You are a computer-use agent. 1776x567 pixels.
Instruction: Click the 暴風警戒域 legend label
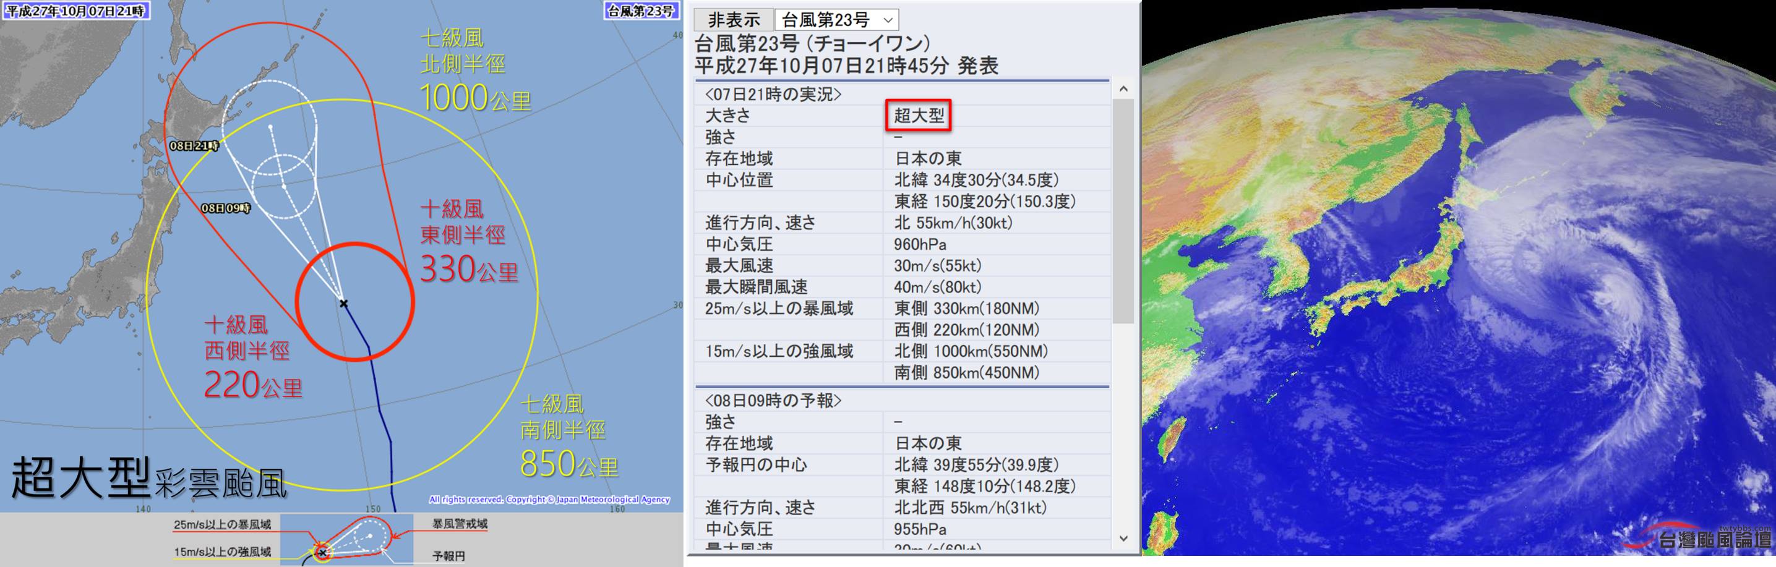(x=460, y=524)
